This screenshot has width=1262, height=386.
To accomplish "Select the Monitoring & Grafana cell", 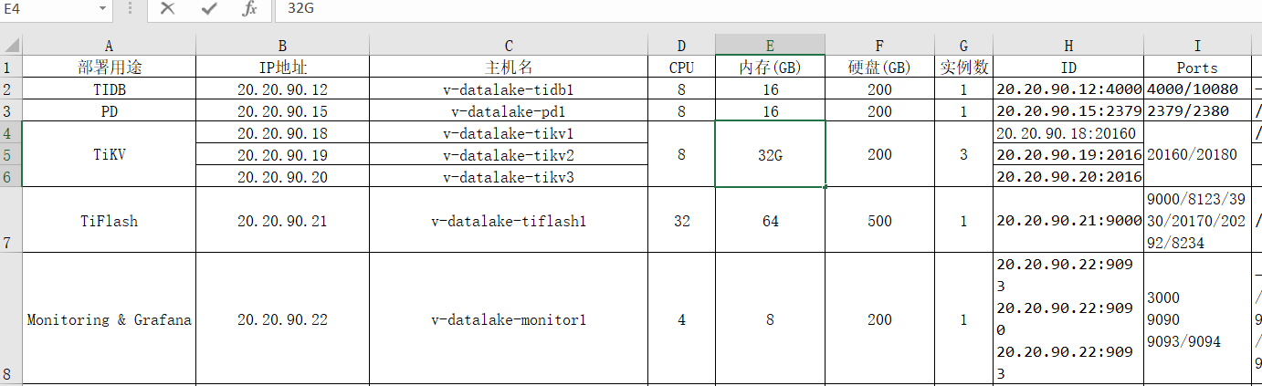I will click(109, 319).
